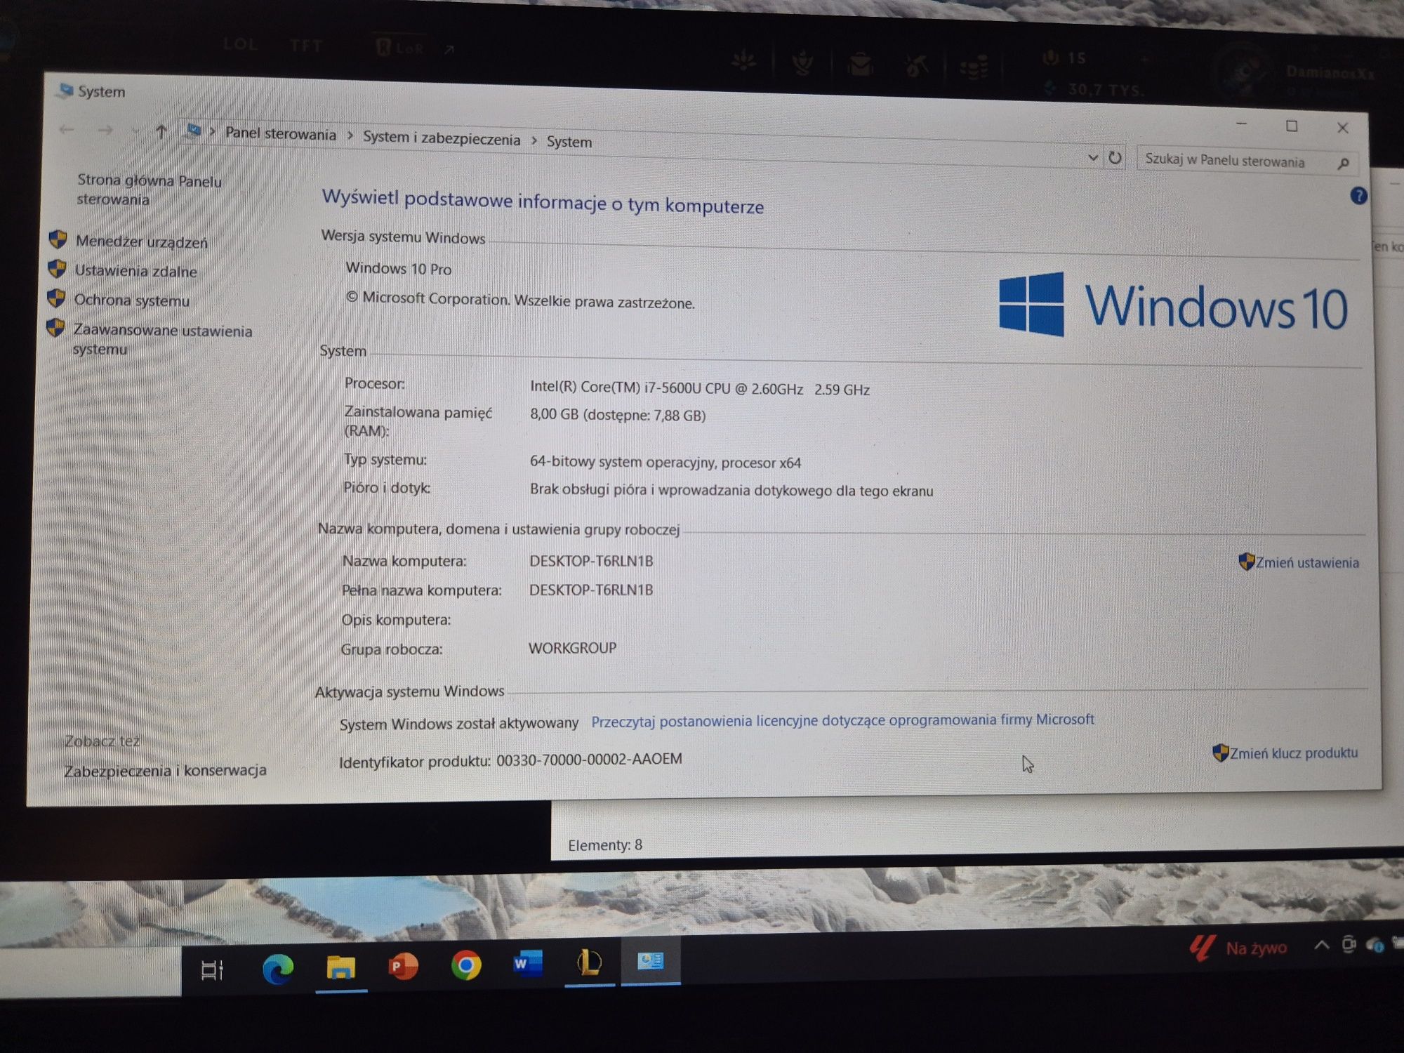
Task: Open Zabezpieczenia i konserwacja link
Action: 165,771
